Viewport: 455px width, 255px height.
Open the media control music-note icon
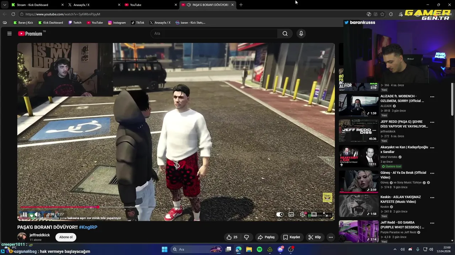click(401, 14)
